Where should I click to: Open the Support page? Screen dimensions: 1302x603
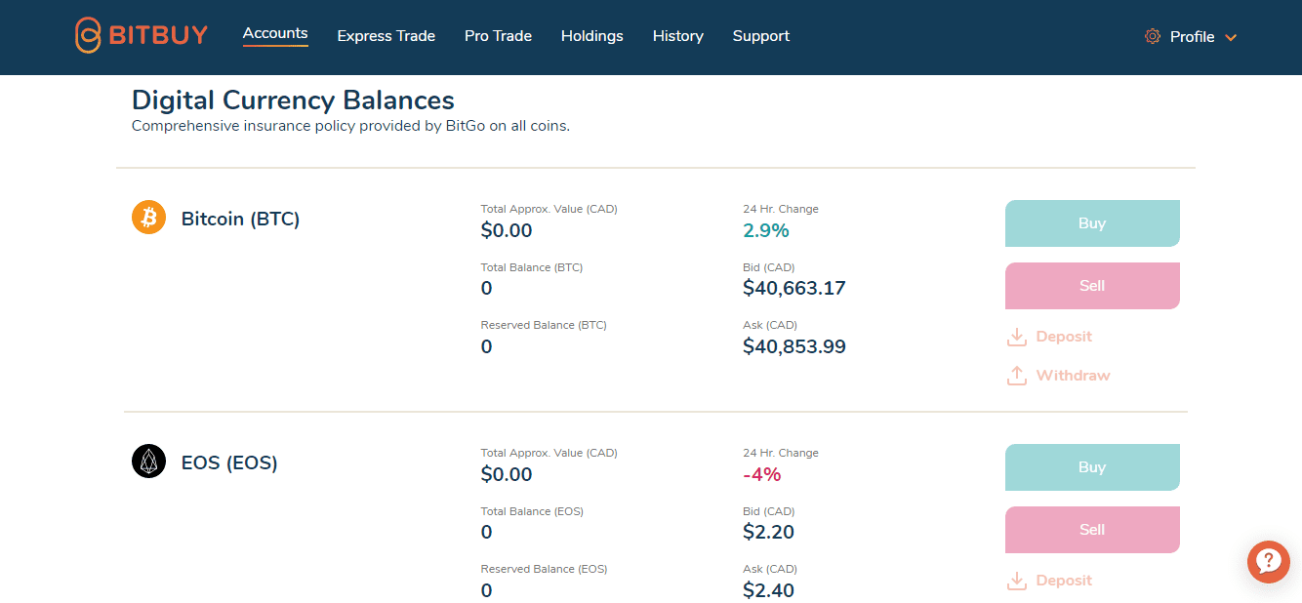(x=761, y=36)
